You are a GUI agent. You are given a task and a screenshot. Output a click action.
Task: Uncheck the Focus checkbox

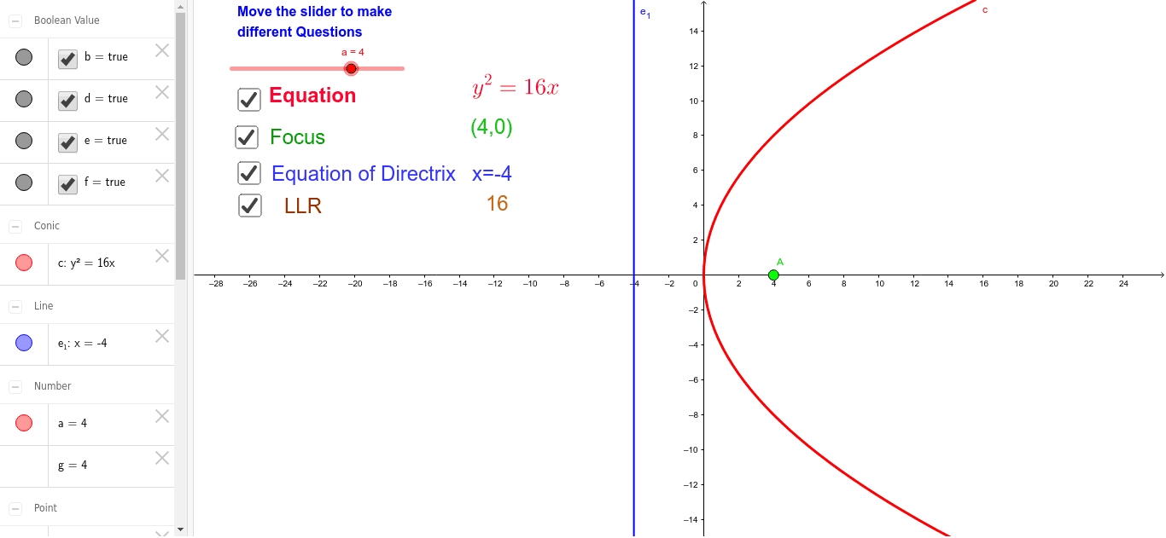pyautogui.click(x=247, y=136)
